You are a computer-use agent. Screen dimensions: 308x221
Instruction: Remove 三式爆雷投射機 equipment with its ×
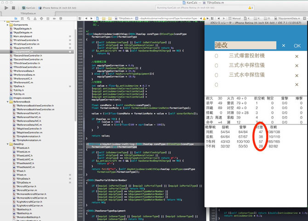(x=297, y=57)
